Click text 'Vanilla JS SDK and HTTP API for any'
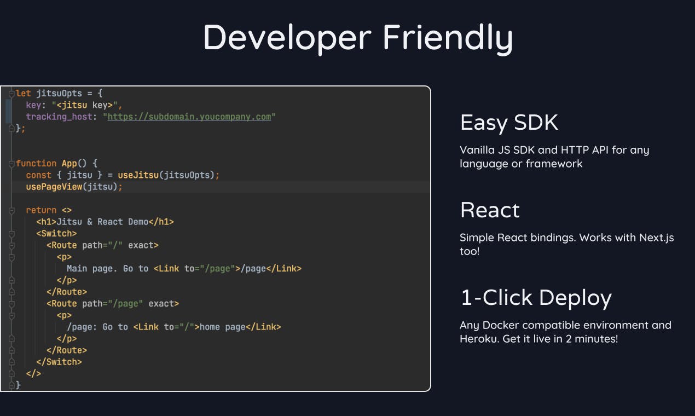 (554, 150)
